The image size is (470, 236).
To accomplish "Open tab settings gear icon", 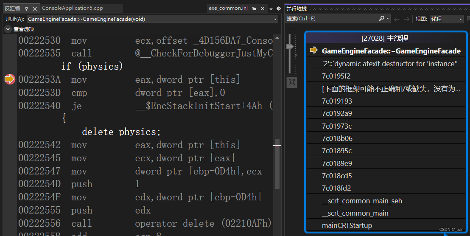I will point(278,8).
